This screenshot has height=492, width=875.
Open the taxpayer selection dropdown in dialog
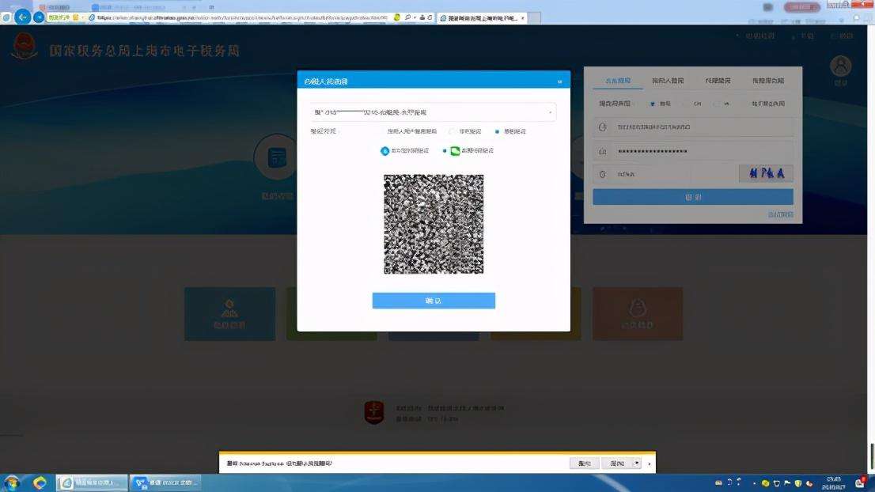433,112
